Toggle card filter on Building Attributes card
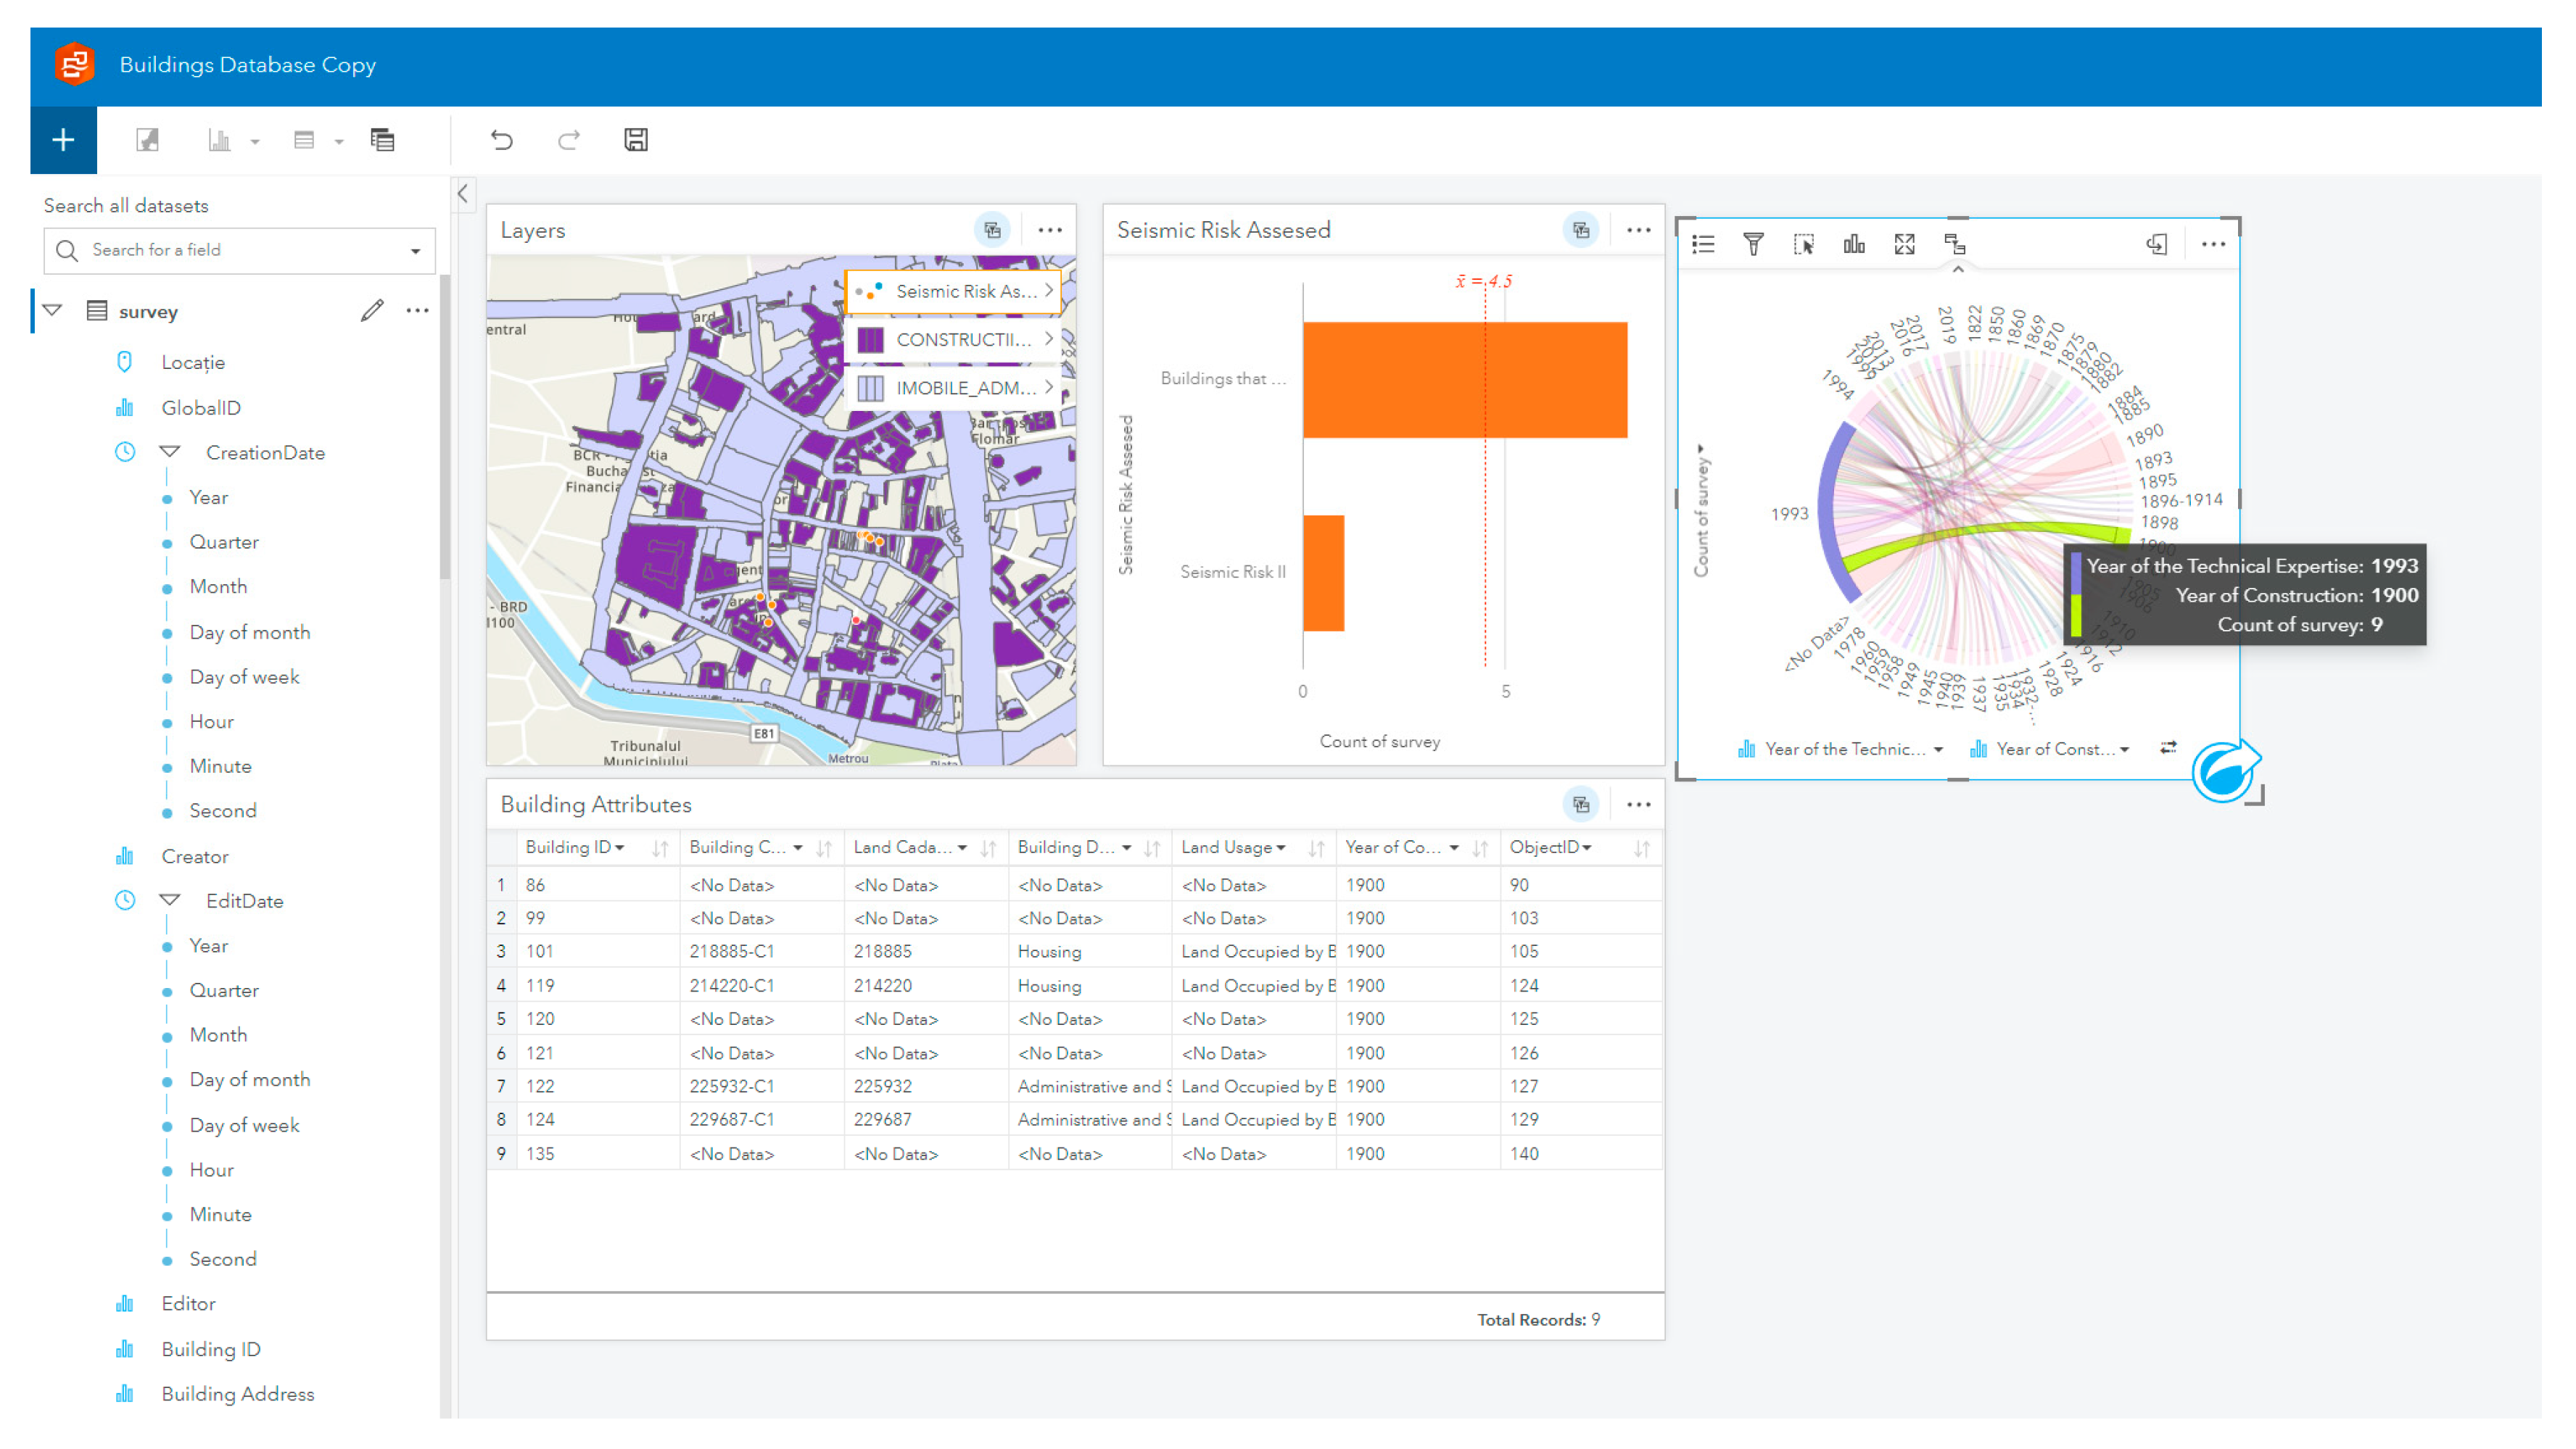Screen dimensions: 2576x1449 pos(1580,805)
